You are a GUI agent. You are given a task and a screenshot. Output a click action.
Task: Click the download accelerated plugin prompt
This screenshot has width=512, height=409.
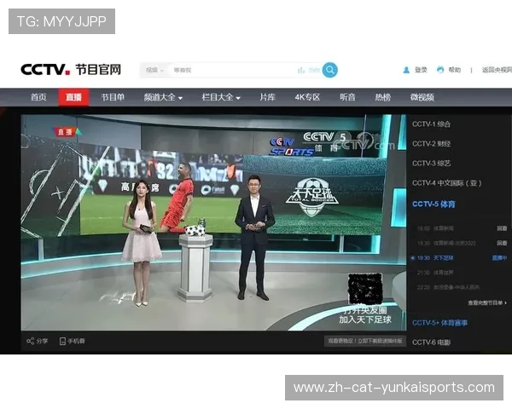pyautogui.click(x=364, y=341)
